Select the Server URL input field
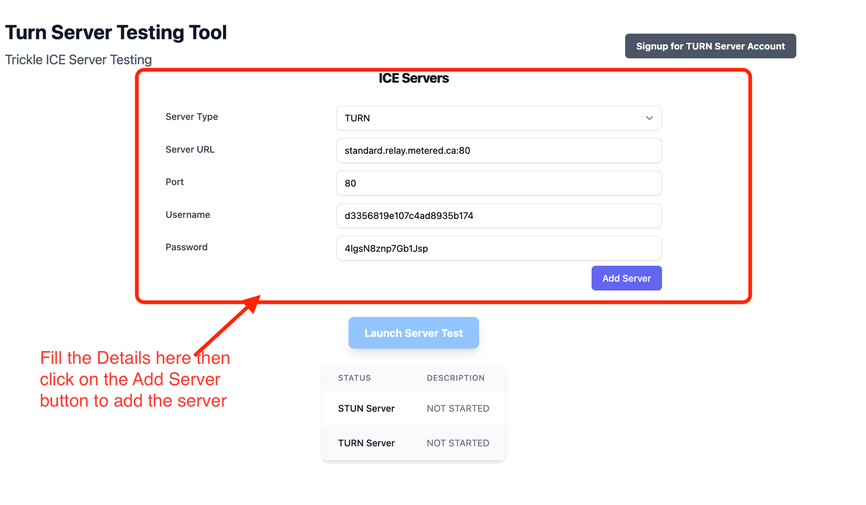 pyautogui.click(x=498, y=150)
